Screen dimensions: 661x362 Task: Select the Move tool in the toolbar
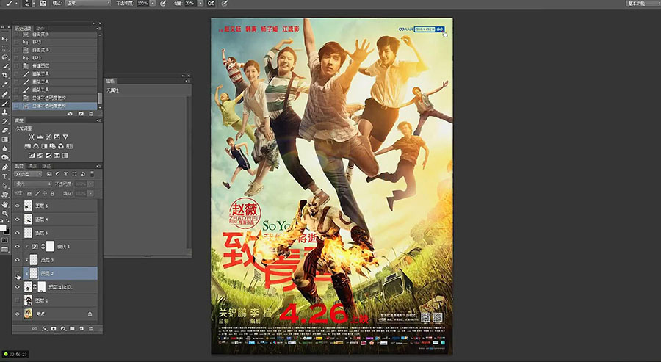pos(5,39)
